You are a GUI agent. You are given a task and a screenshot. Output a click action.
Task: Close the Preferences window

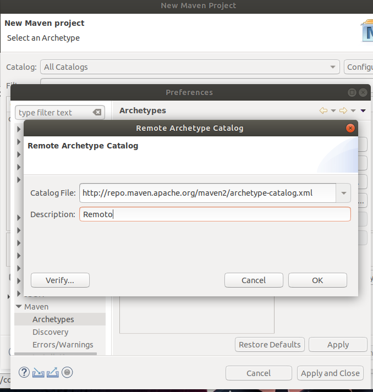pos(363,92)
